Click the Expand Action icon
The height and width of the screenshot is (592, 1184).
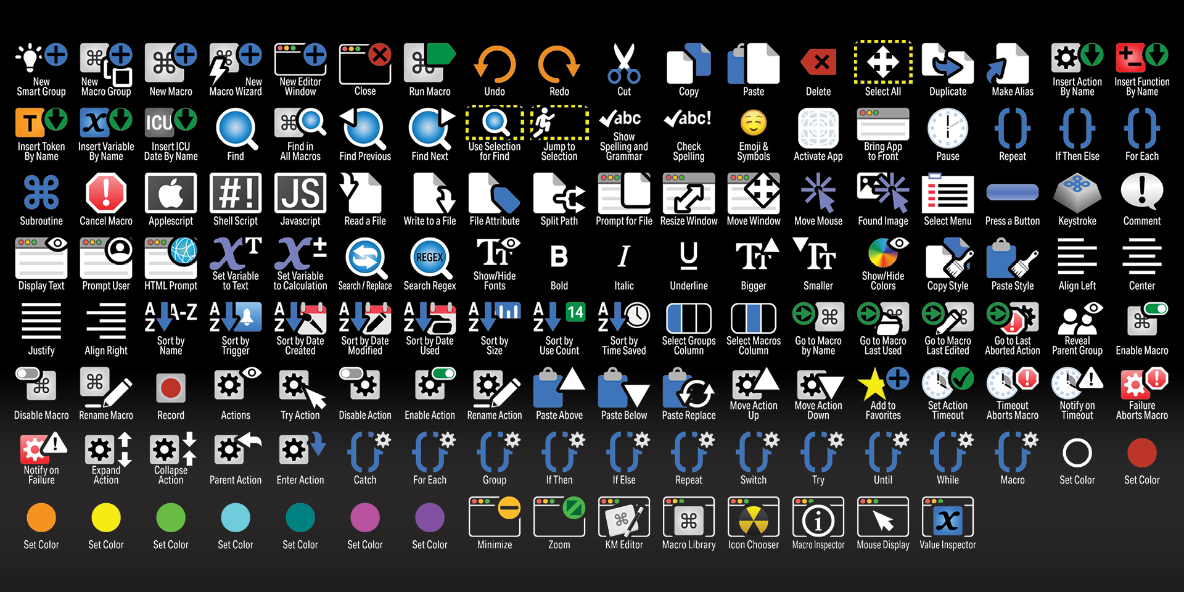tap(108, 450)
